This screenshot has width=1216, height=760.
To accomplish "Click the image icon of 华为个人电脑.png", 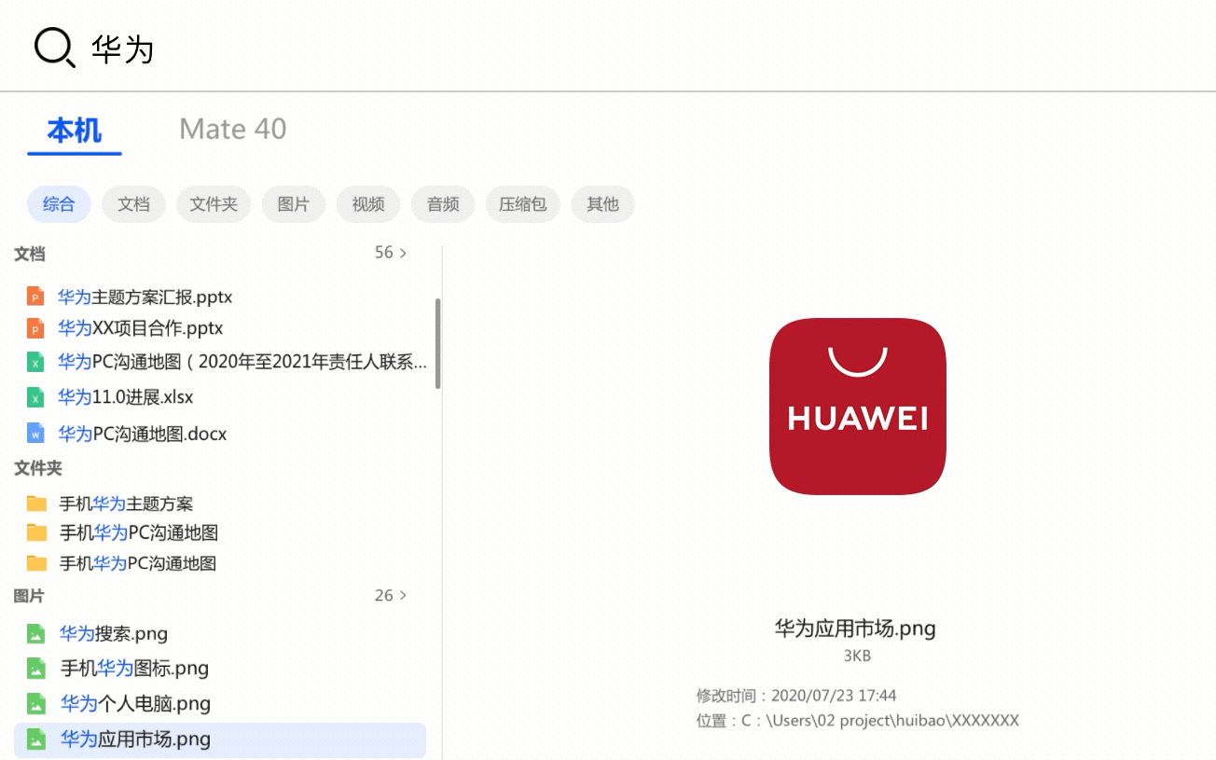I will 35,704.
